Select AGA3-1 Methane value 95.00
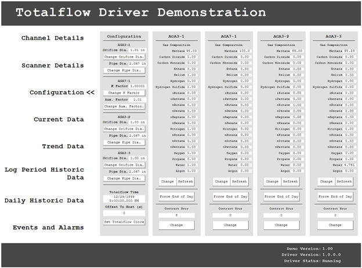The height and width of the screenshot is (268, 362). (191, 51)
